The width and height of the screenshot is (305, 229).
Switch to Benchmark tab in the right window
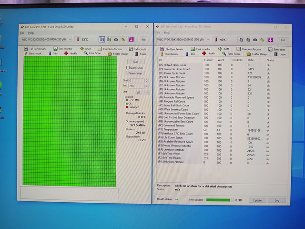(169, 54)
